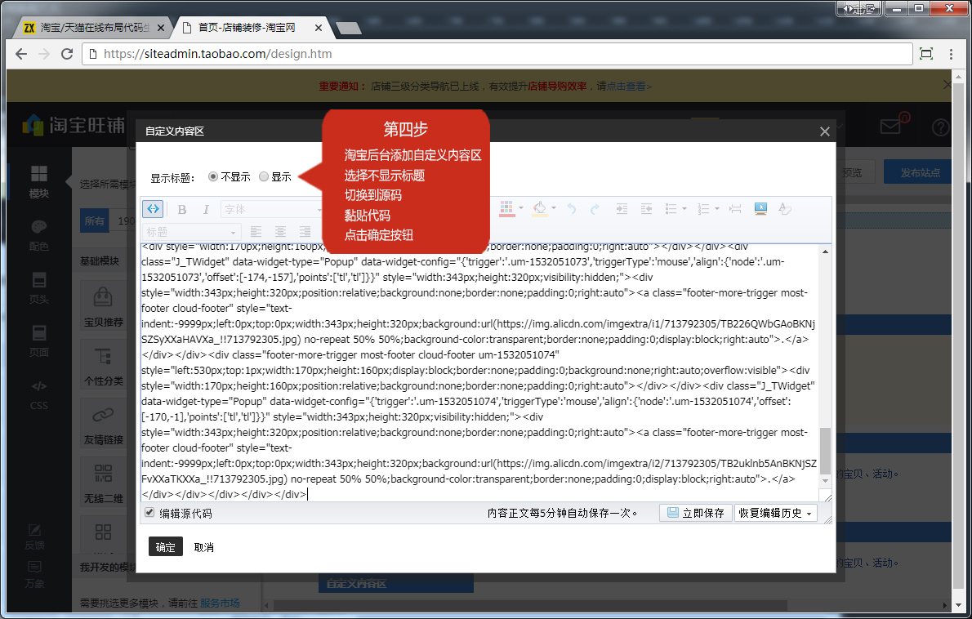This screenshot has width=972, height=619.
Task: Cancel the dialog with 取消
Action: (x=204, y=547)
